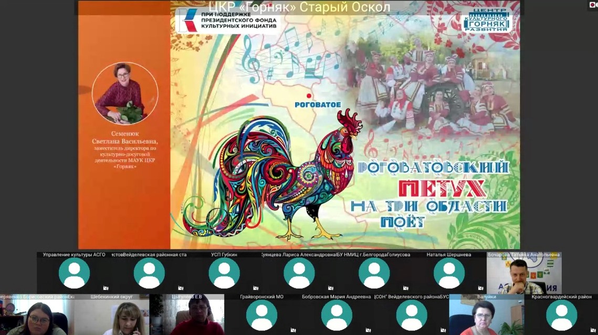Click the 'Цыгулева Е.В' name label
Screen dimensions: 598x335
(187, 297)
